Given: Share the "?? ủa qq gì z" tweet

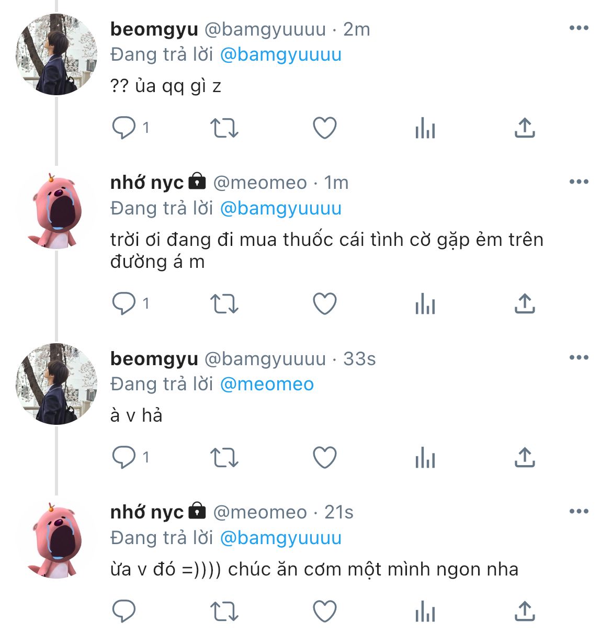Looking at the screenshot, I should (x=525, y=128).
